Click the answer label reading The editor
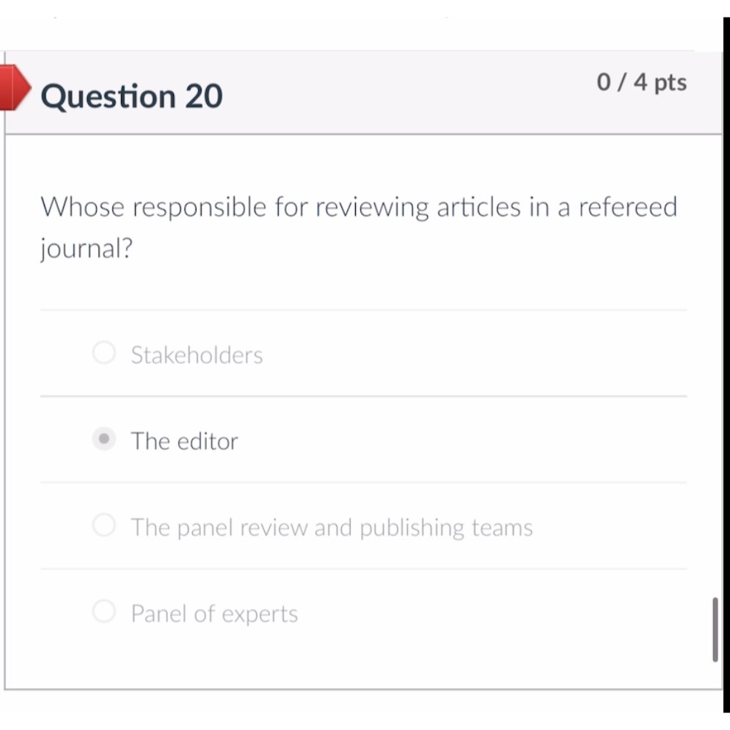Screen dimensions: 730x730 tap(184, 441)
